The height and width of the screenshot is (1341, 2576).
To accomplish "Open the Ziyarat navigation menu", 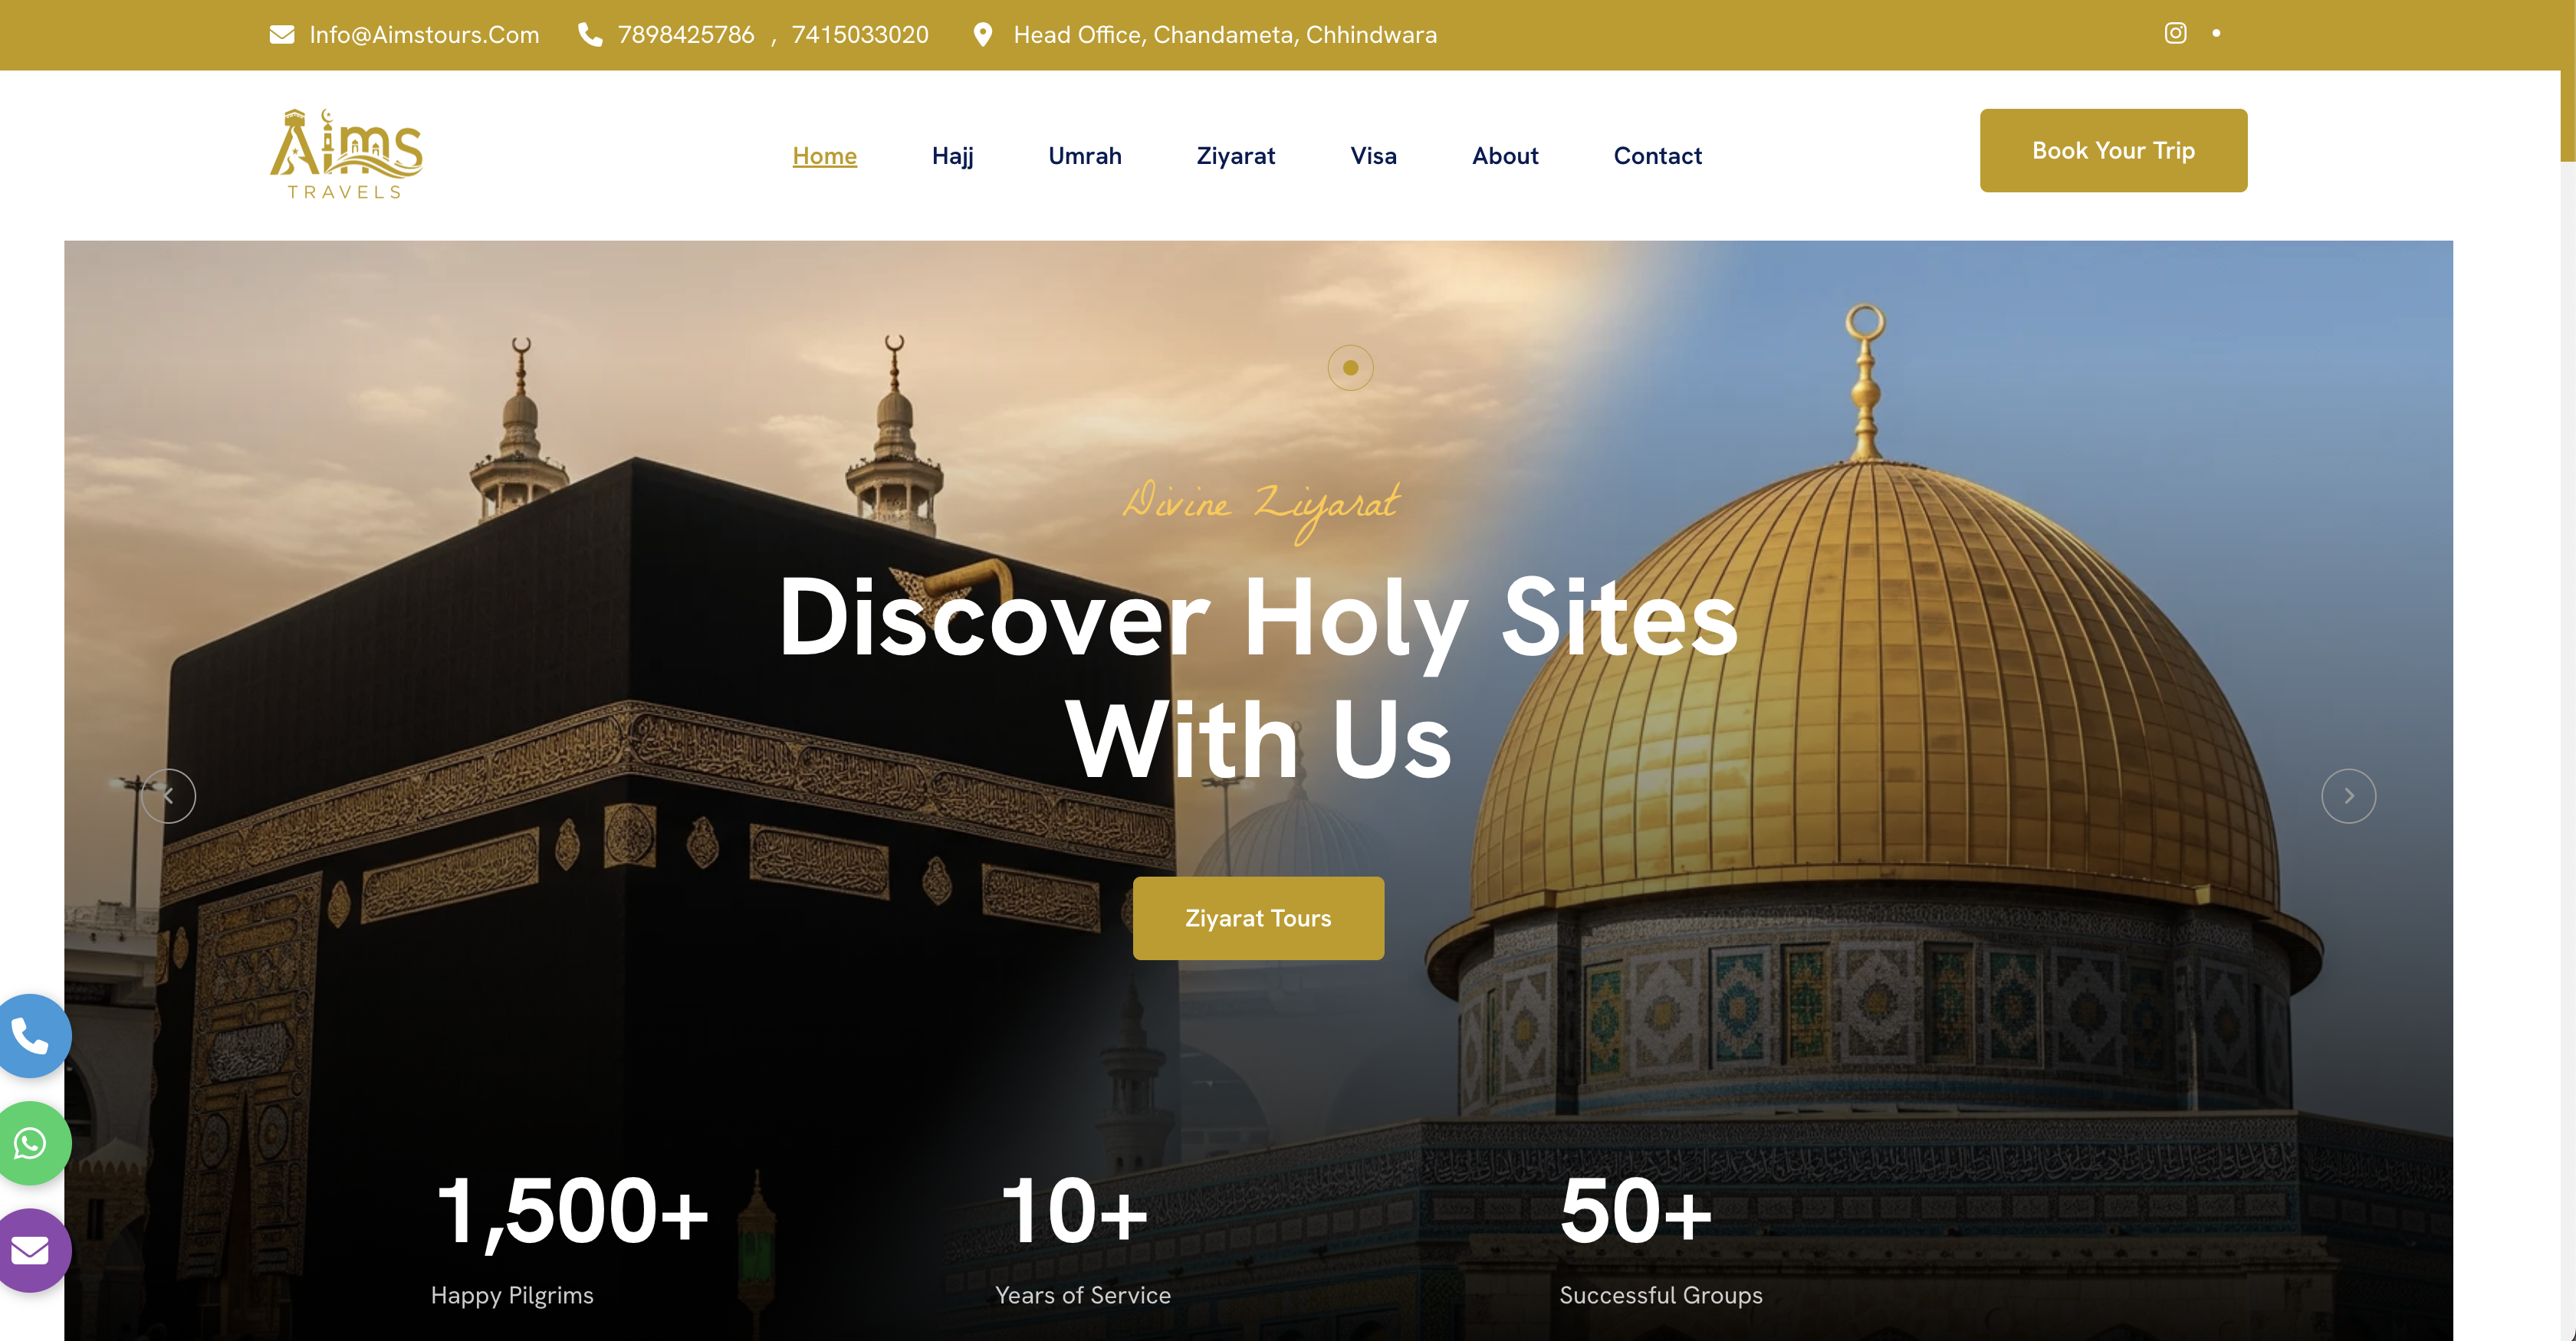I will [1235, 156].
